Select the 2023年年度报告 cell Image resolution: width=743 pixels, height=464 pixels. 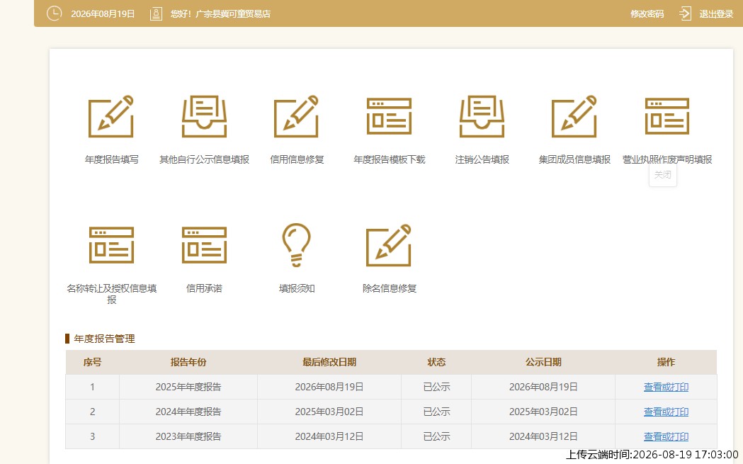[188, 436]
